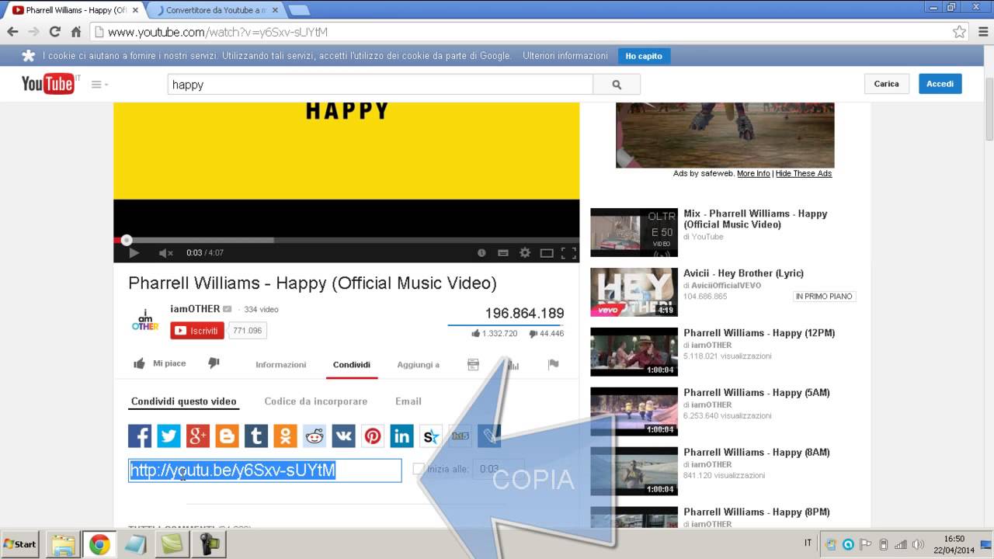Open Ulteriori informazioni cookie link

point(565,56)
